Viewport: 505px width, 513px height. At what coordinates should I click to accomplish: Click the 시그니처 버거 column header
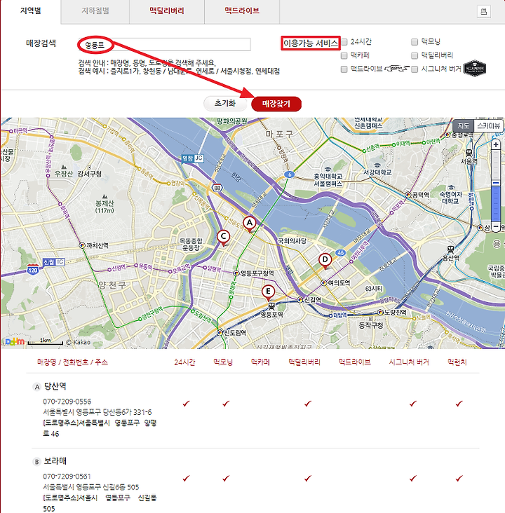click(x=409, y=362)
